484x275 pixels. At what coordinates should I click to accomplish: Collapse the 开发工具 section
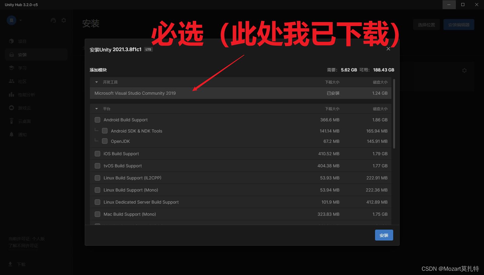97,82
